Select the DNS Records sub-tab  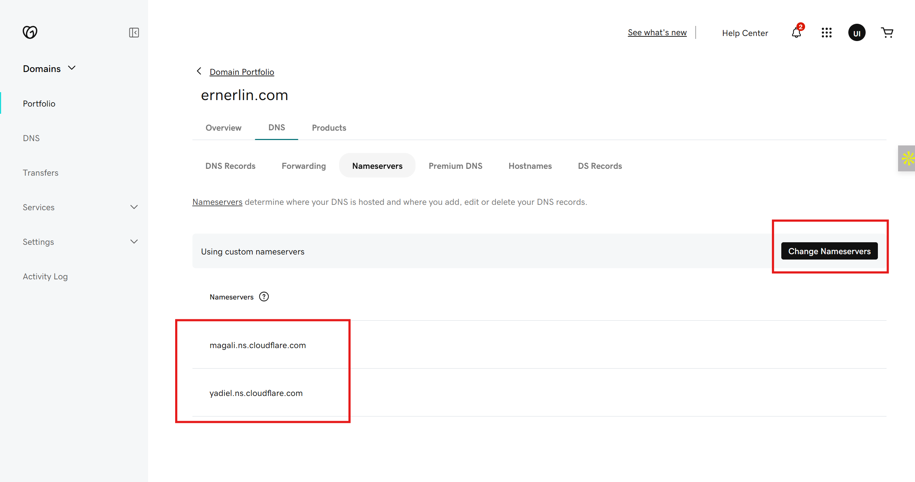230,166
